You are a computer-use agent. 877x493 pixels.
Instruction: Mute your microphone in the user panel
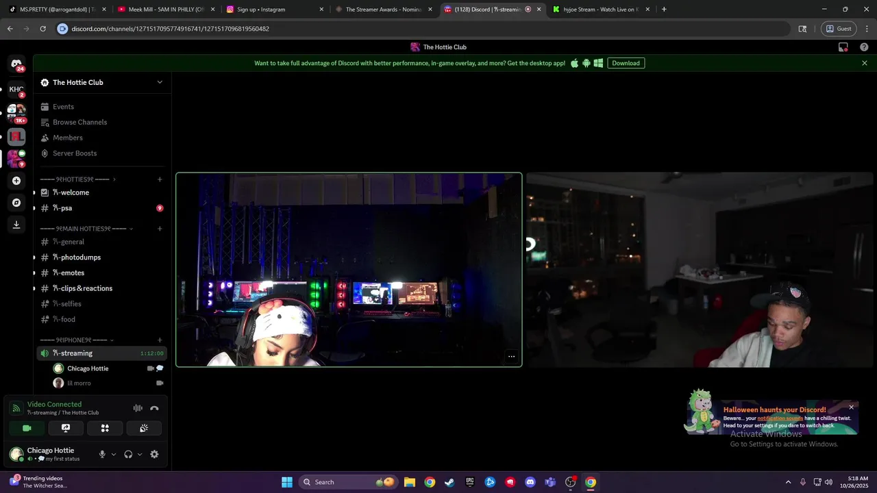coord(102,454)
